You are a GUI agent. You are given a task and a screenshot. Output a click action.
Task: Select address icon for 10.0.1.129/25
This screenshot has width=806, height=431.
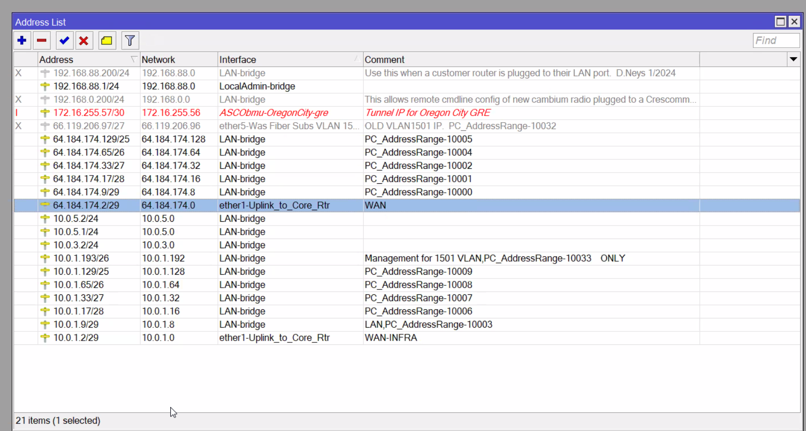[x=45, y=272]
